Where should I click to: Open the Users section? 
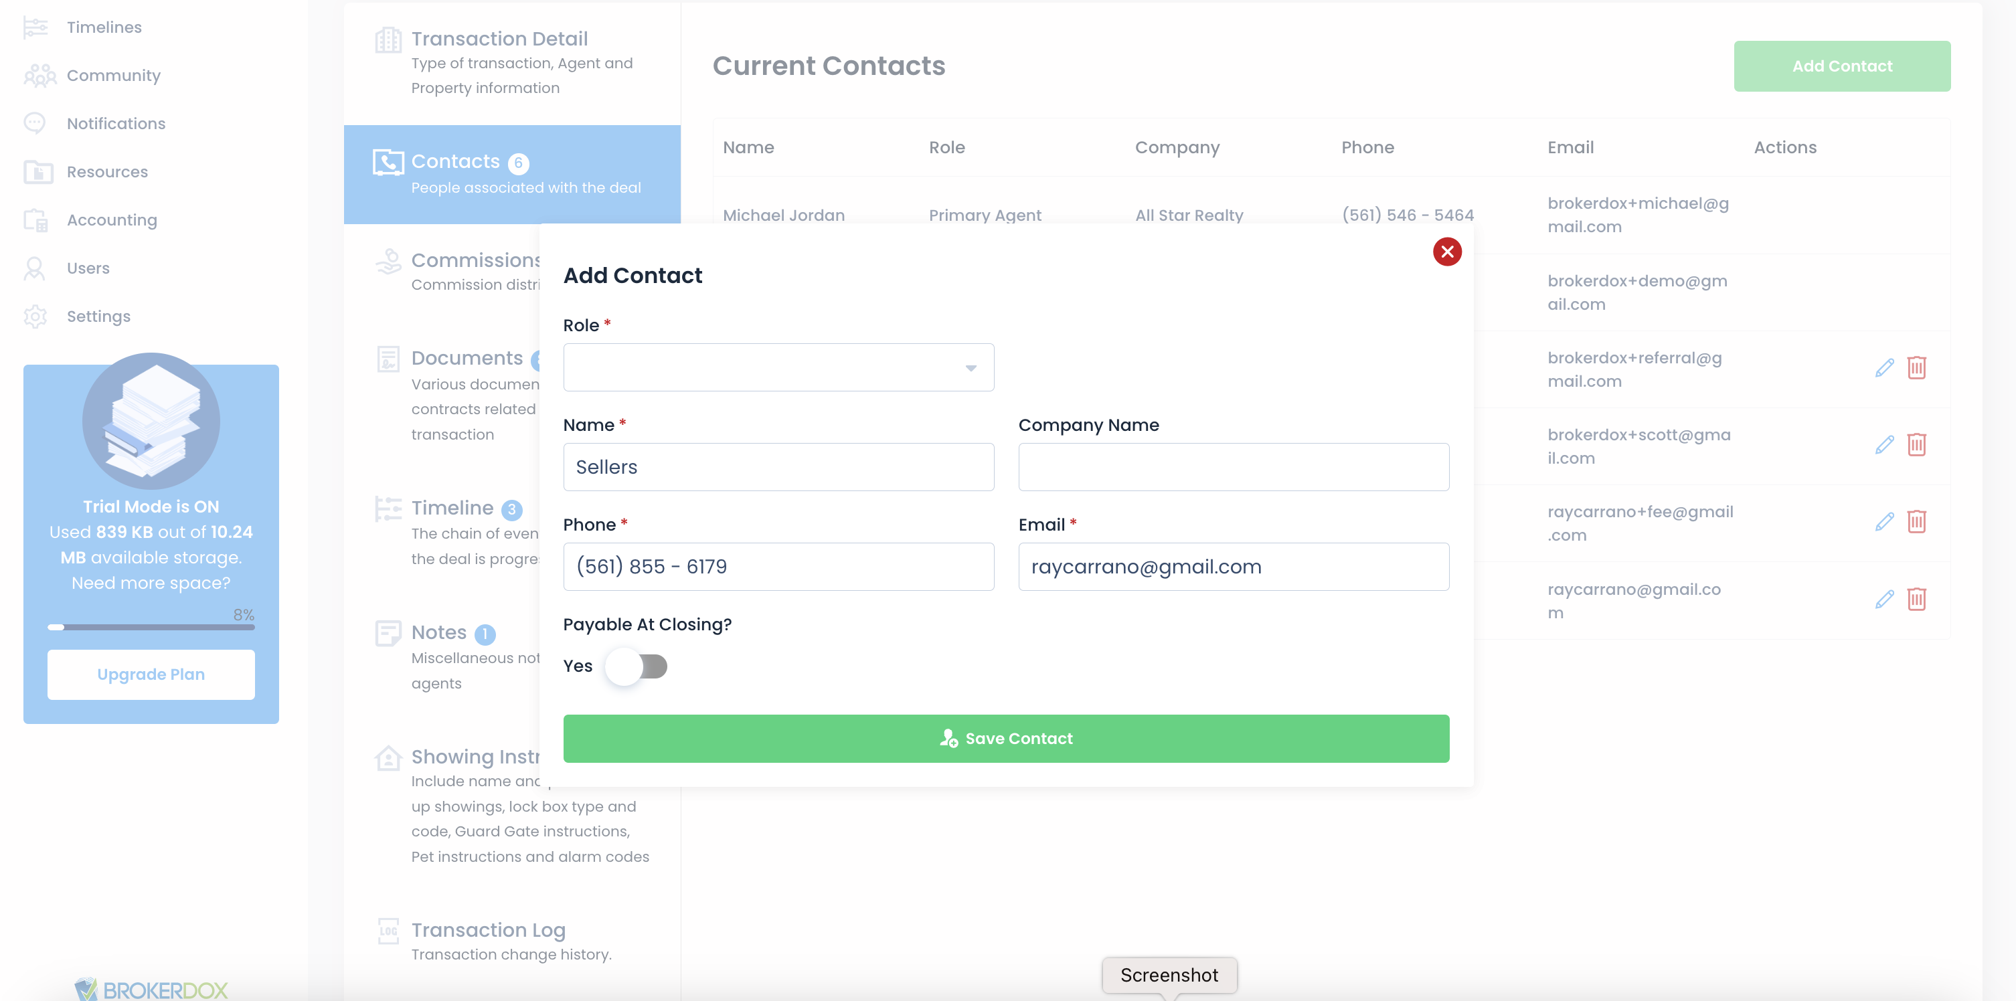[88, 268]
